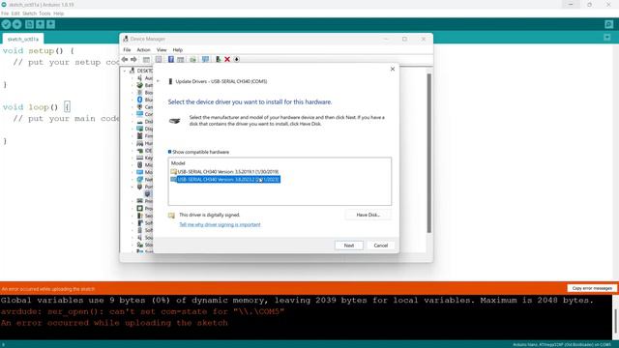Select the Mice category icon in the tree
Viewport: 619px width, 348px height.
tap(139, 165)
